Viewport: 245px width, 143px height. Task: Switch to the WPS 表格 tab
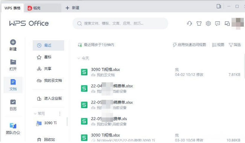point(12,8)
